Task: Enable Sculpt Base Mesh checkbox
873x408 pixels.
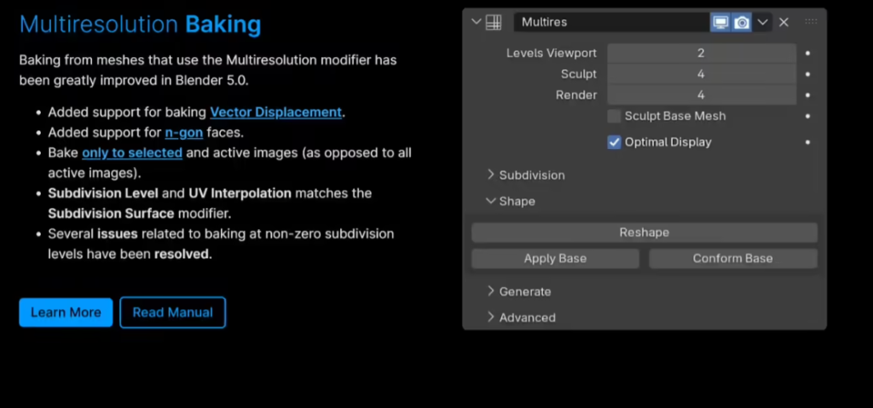Action: coord(614,117)
